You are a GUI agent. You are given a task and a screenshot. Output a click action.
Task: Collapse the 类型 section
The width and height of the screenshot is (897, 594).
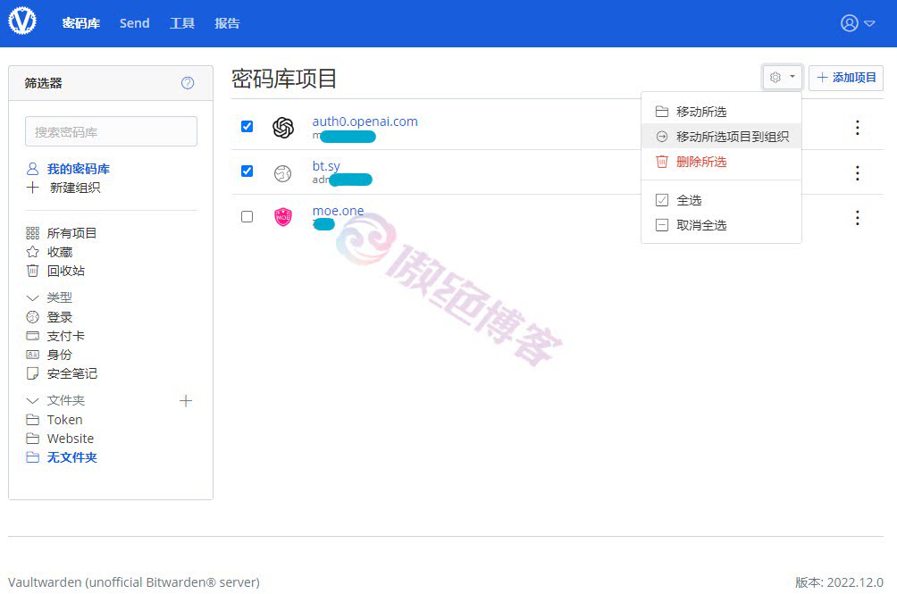click(x=31, y=297)
